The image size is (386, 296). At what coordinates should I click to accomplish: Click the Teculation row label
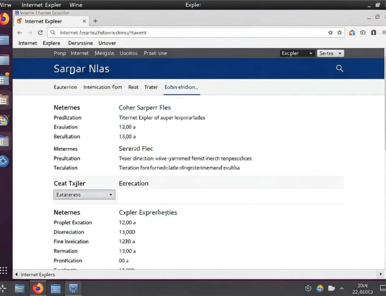point(65,168)
